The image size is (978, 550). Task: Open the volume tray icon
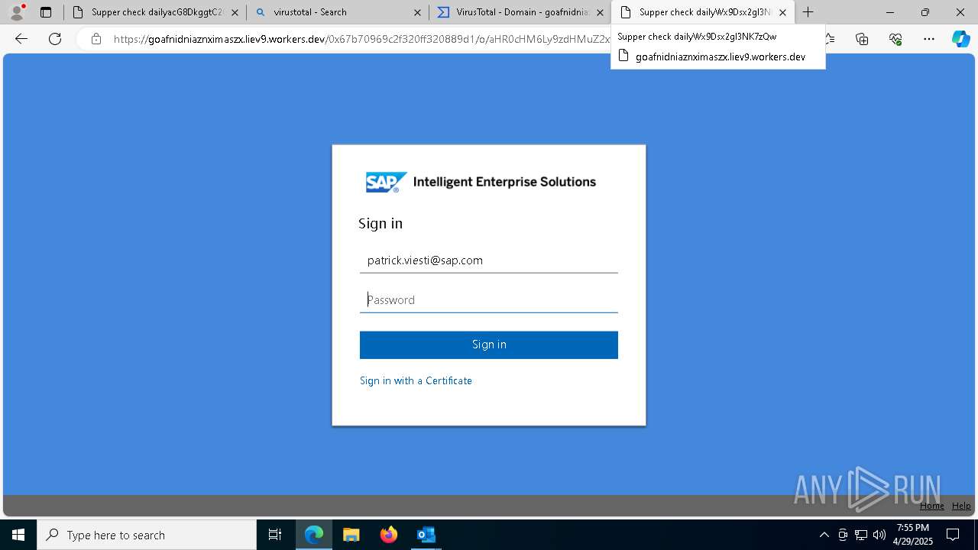tap(879, 535)
